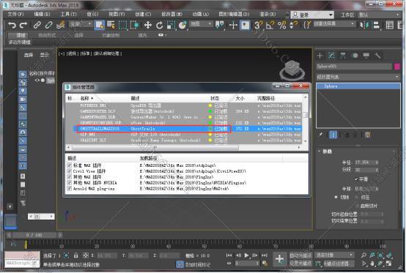Click Zoom Extents All in viewport navigation
This screenshot has width=406, height=273.
click(389, 255)
